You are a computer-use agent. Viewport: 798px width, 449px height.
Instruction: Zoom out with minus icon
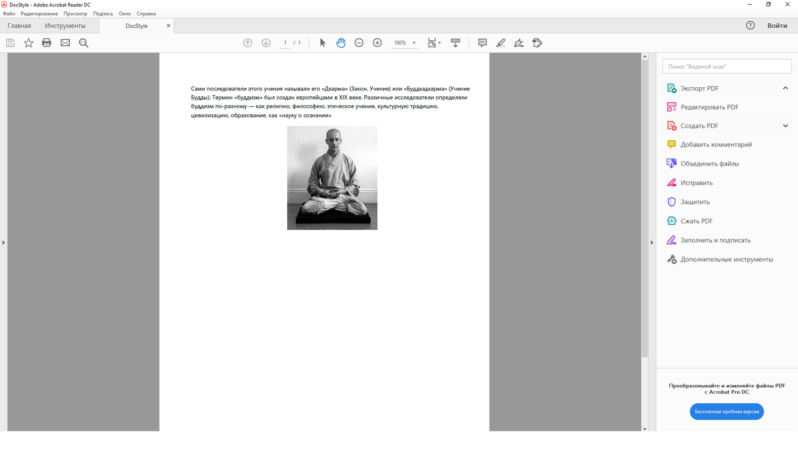[x=359, y=43]
